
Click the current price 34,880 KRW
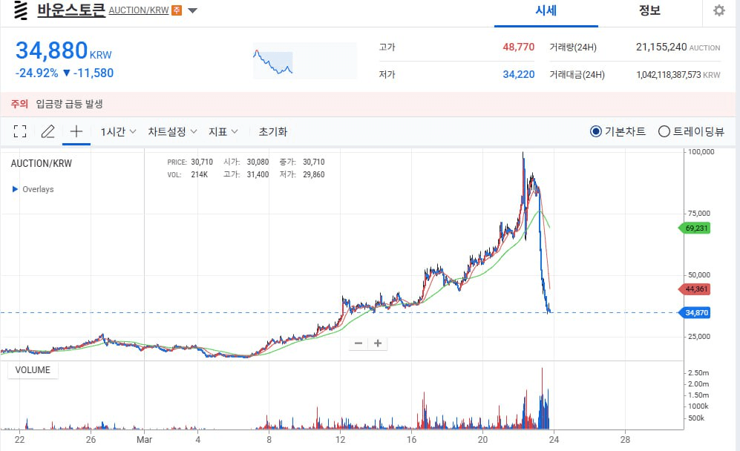click(63, 51)
